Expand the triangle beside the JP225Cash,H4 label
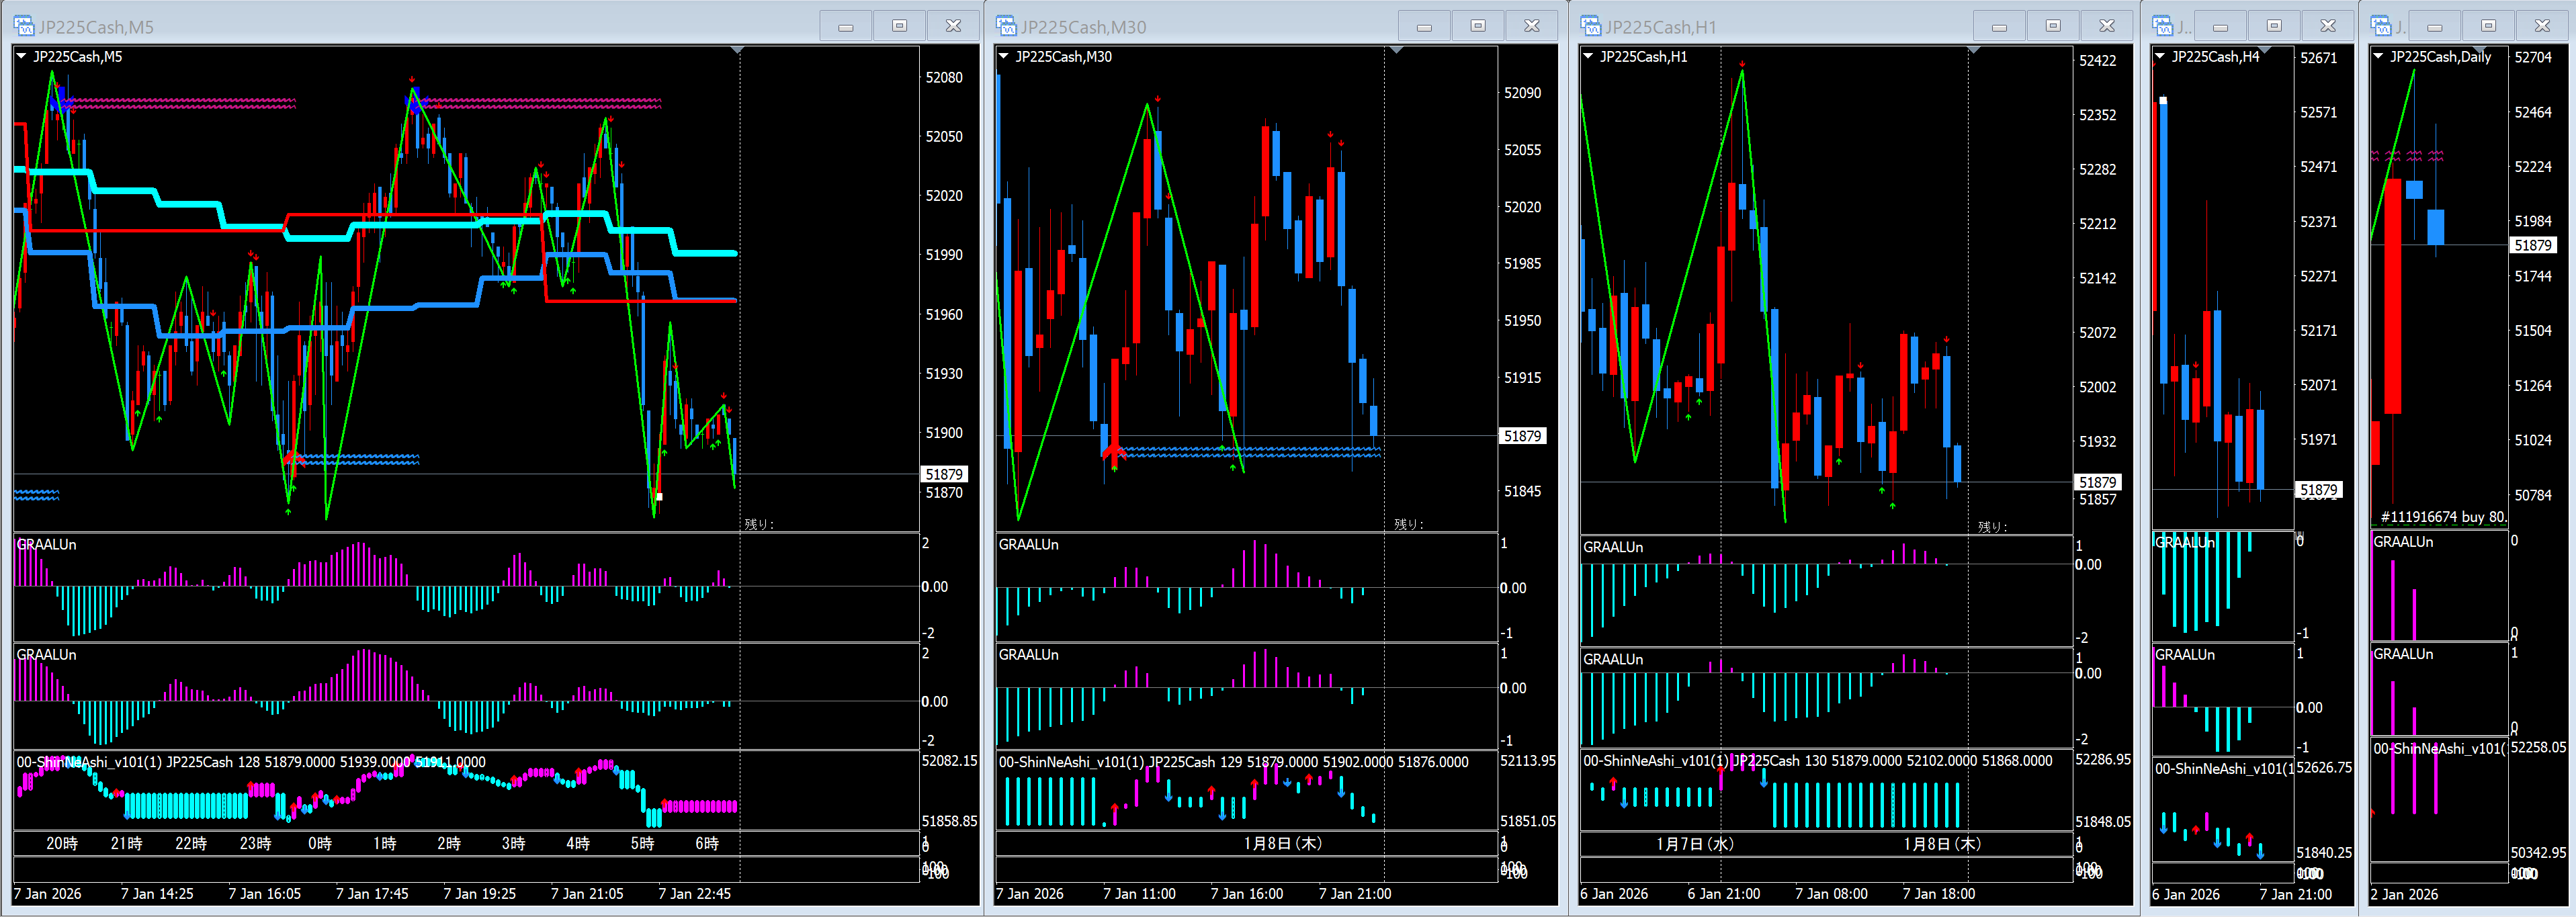Screen dimensions: 2576x917 [2160, 56]
